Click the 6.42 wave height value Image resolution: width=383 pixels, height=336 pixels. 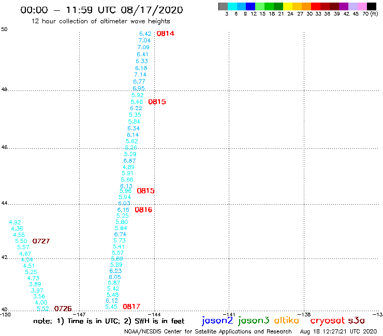[x=145, y=34]
